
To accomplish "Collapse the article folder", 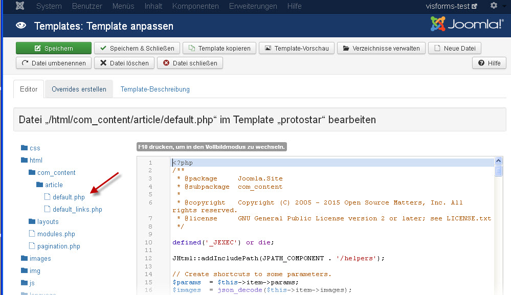I will click(x=54, y=185).
